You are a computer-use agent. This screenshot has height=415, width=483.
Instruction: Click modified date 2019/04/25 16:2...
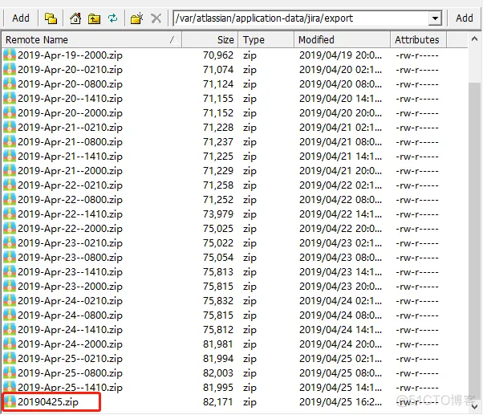tap(340, 402)
